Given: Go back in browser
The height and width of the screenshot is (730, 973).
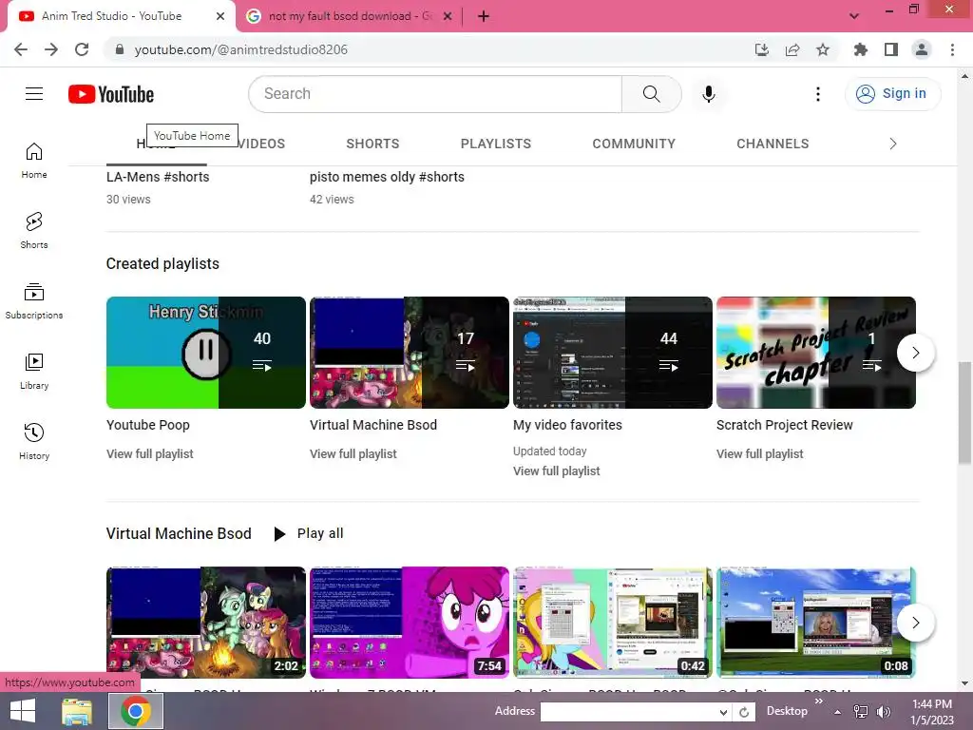Looking at the screenshot, I should pos(21,49).
